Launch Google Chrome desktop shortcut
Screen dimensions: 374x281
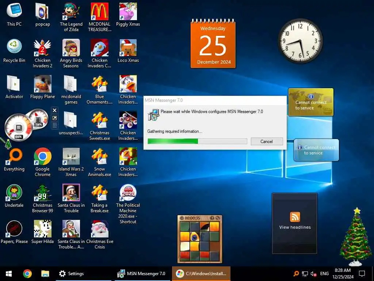(x=42, y=162)
